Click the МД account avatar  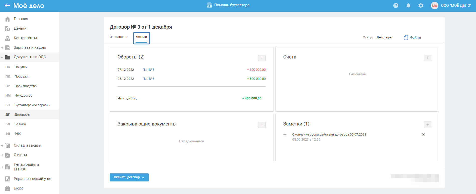[434, 6]
